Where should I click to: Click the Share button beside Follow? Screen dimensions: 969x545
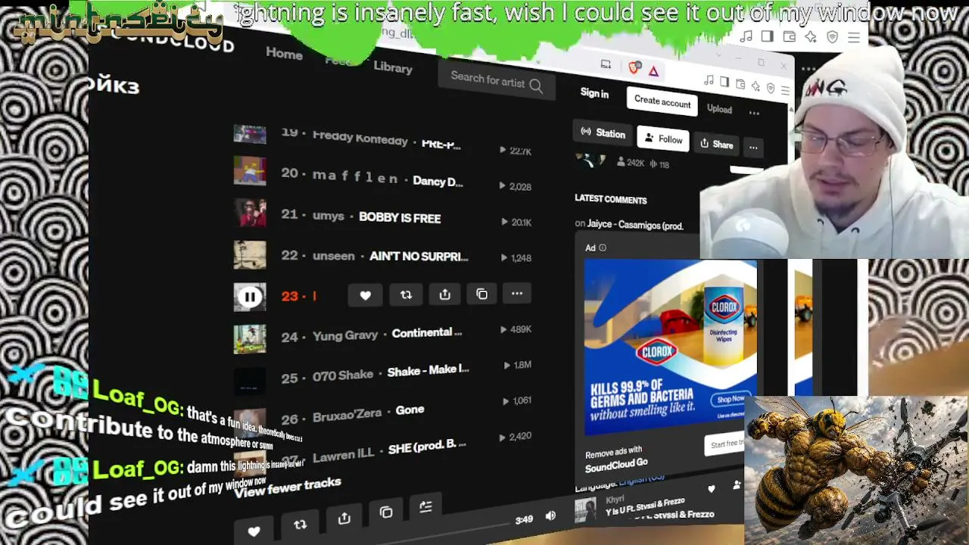coord(716,144)
